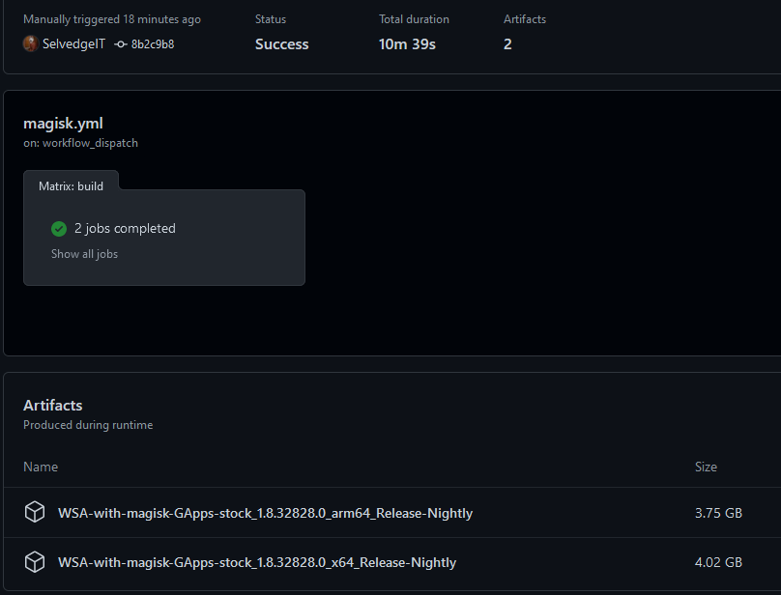
Task: Download the x64 Release-Nightly artifact
Action: tap(257, 562)
